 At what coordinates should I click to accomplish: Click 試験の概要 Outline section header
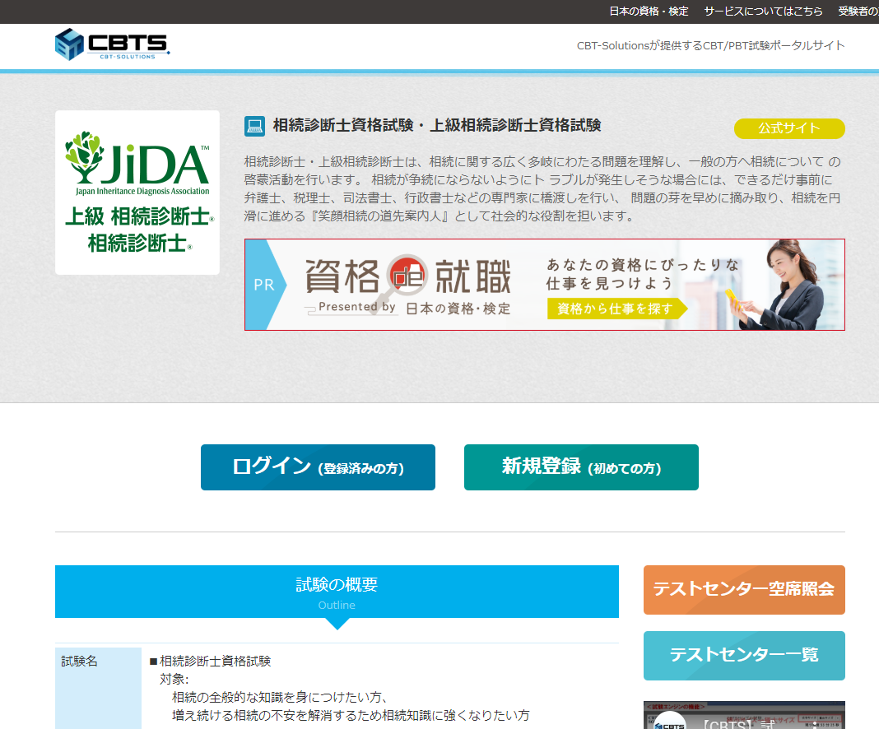(337, 592)
